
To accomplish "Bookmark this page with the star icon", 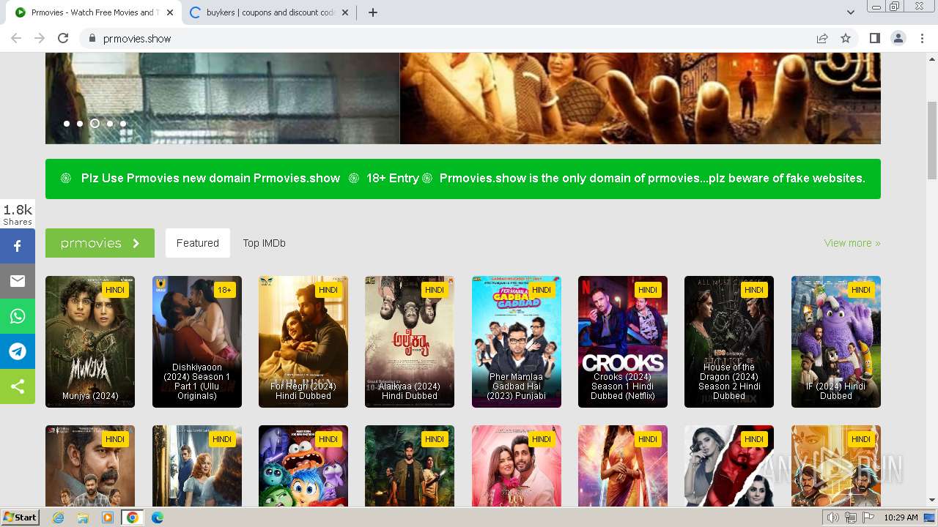I will (x=846, y=38).
